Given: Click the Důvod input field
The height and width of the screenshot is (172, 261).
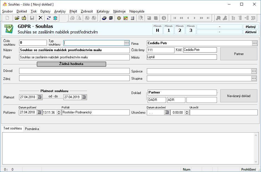Looking at the screenshot, I should coord(74,71).
